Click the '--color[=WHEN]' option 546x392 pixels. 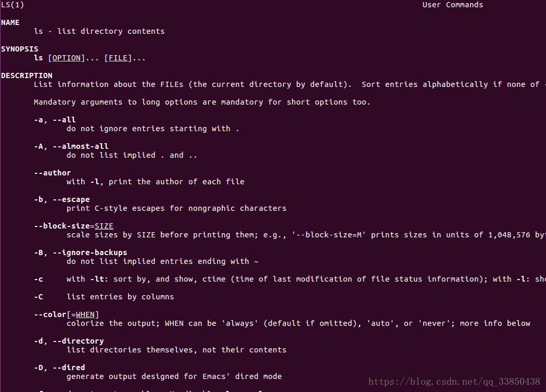tap(66, 315)
